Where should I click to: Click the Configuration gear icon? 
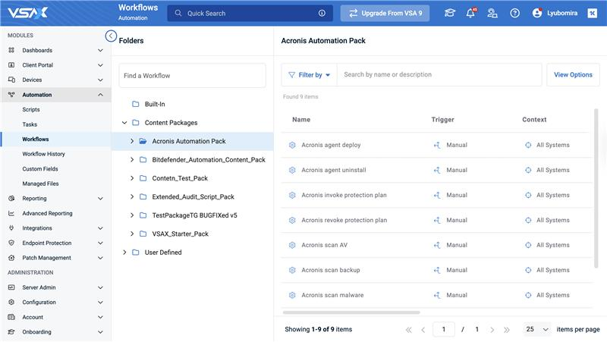(11, 302)
